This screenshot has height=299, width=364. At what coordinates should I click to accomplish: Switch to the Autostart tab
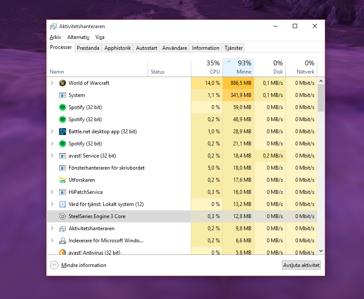coord(146,48)
